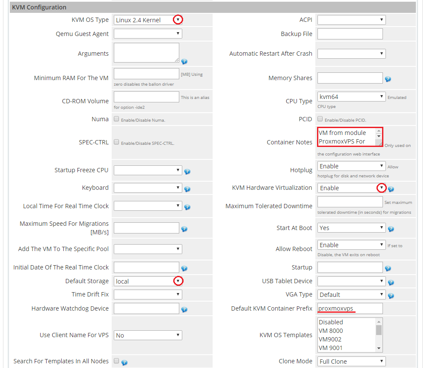The image size is (427, 368).
Task: Open the Startup Freeze CPU dropdown
Action: click(x=148, y=171)
